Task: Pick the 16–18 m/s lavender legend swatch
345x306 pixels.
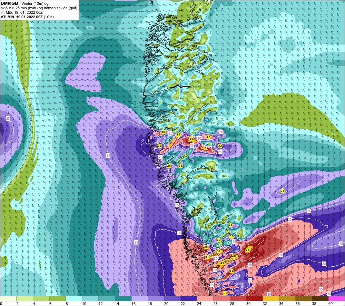Action: [139, 299]
